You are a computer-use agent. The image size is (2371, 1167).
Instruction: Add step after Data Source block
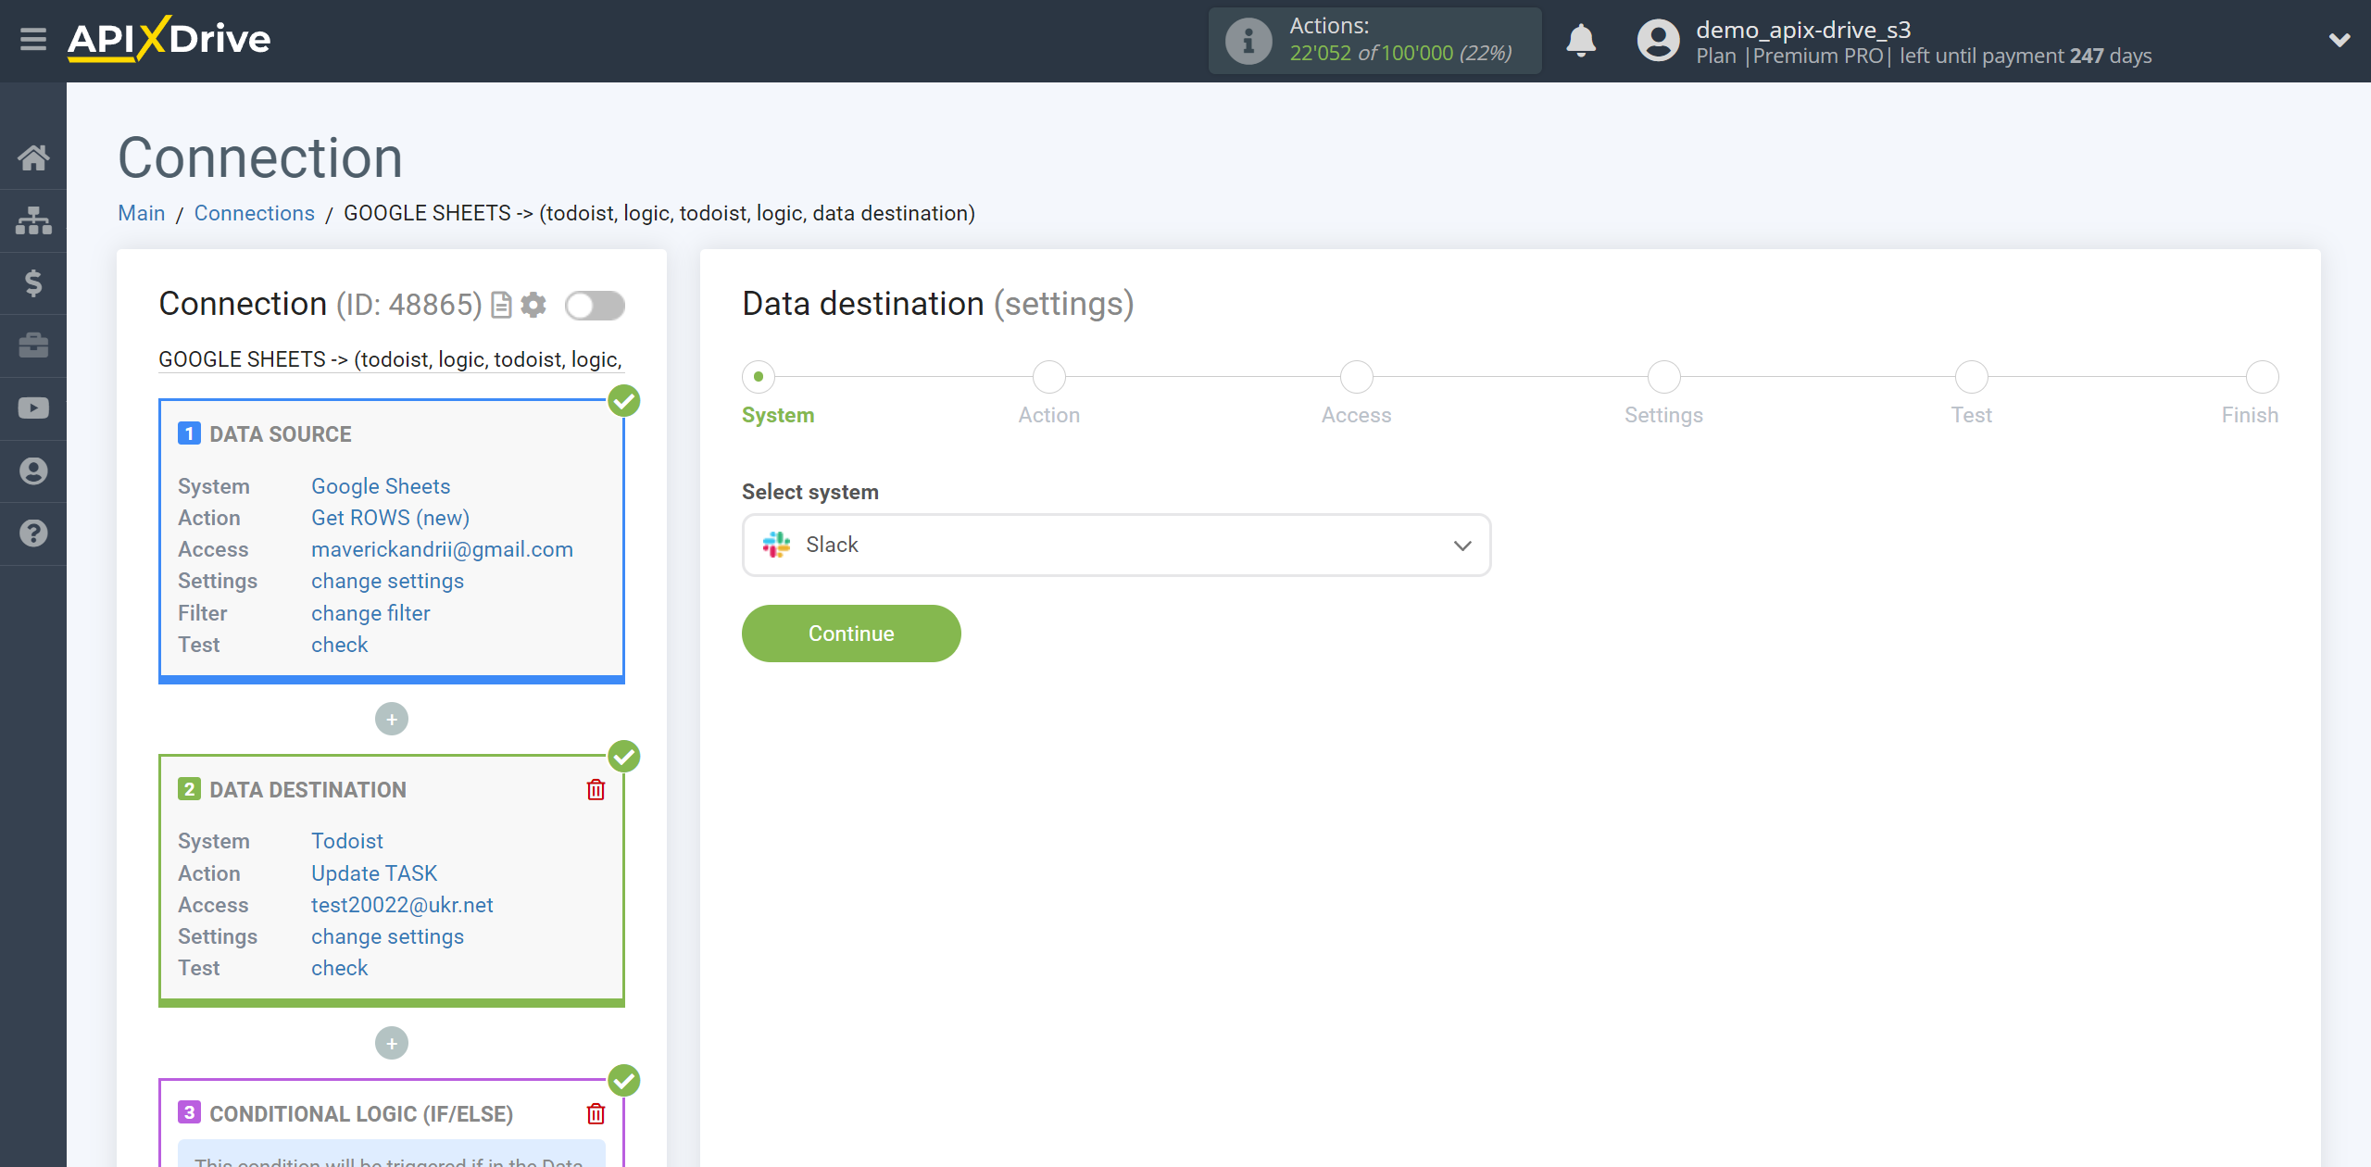392,719
